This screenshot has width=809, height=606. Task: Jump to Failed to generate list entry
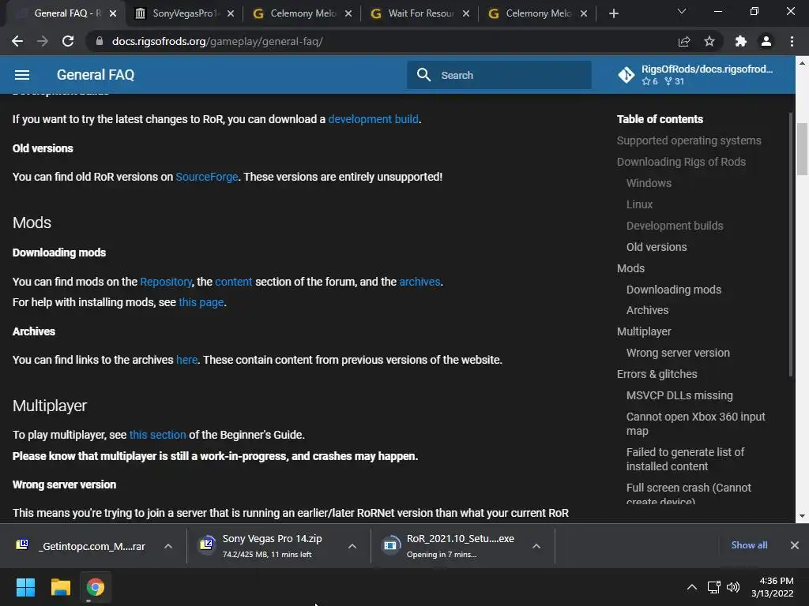685,459
